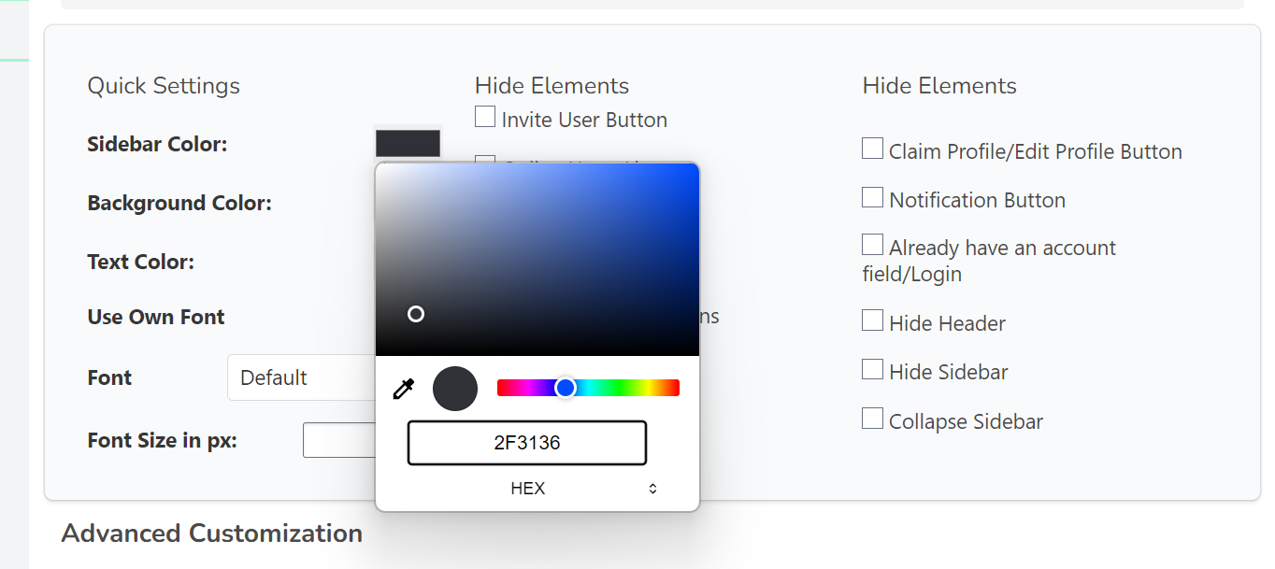Tick the Hide Sidebar checkbox

coord(872,369)
